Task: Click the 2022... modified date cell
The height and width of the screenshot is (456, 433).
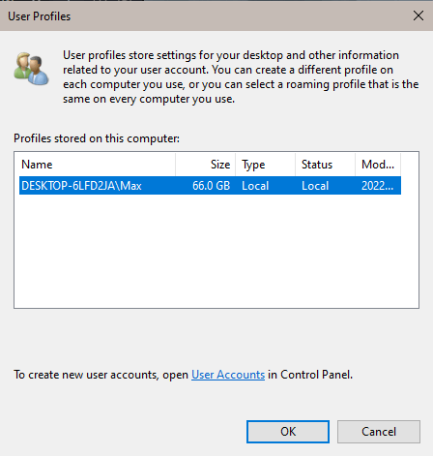Action: click(x=377, y=186)
